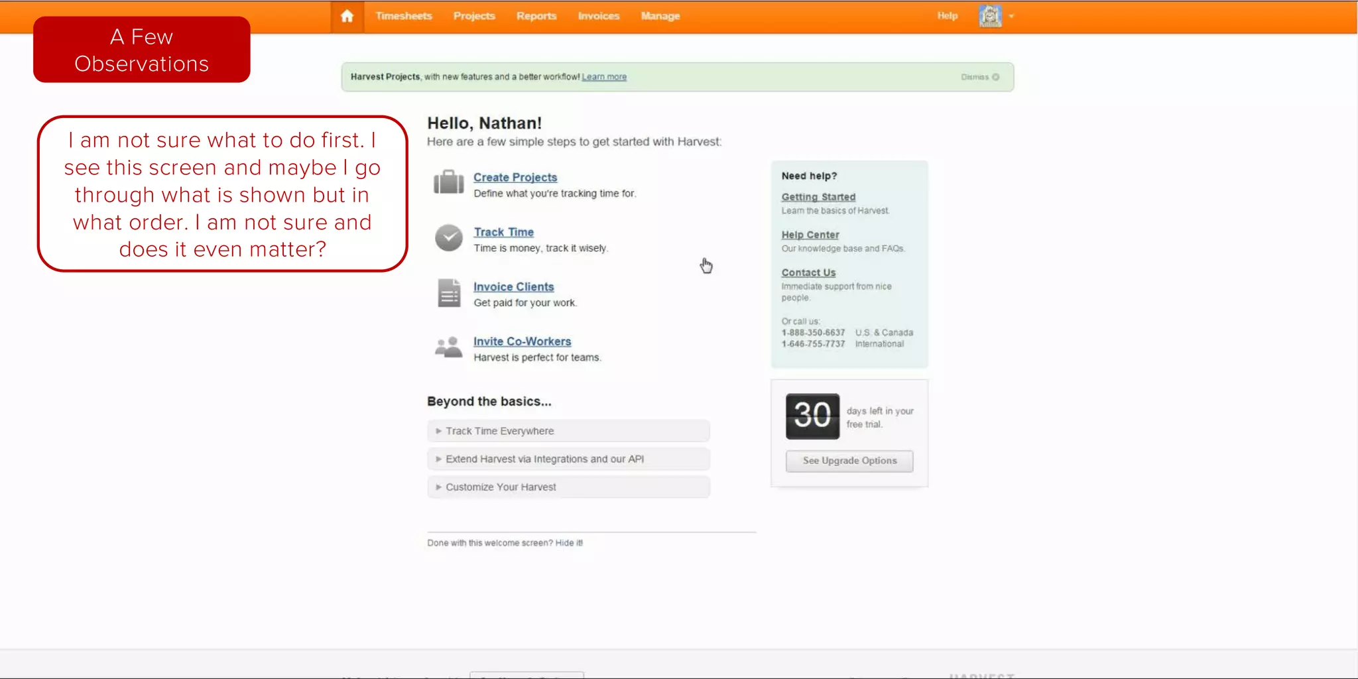
Task: Expand Customize Your Harvest section
Action: pos(568,487)
